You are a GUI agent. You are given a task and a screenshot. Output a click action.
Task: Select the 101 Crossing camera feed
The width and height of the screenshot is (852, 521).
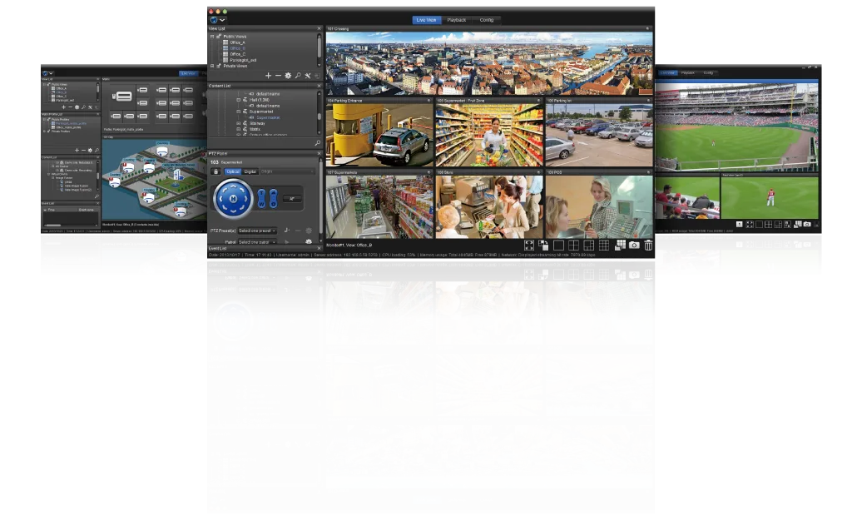click(488, 64)
